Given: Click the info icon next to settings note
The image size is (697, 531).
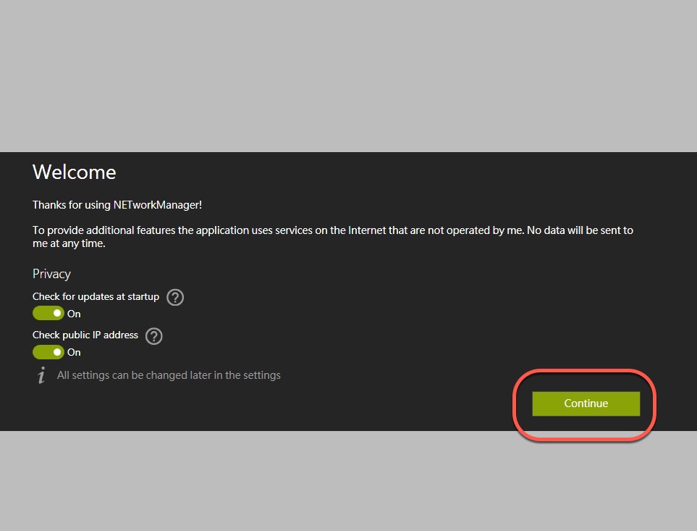Looking at the screenshot, I should tap(41, 375).
